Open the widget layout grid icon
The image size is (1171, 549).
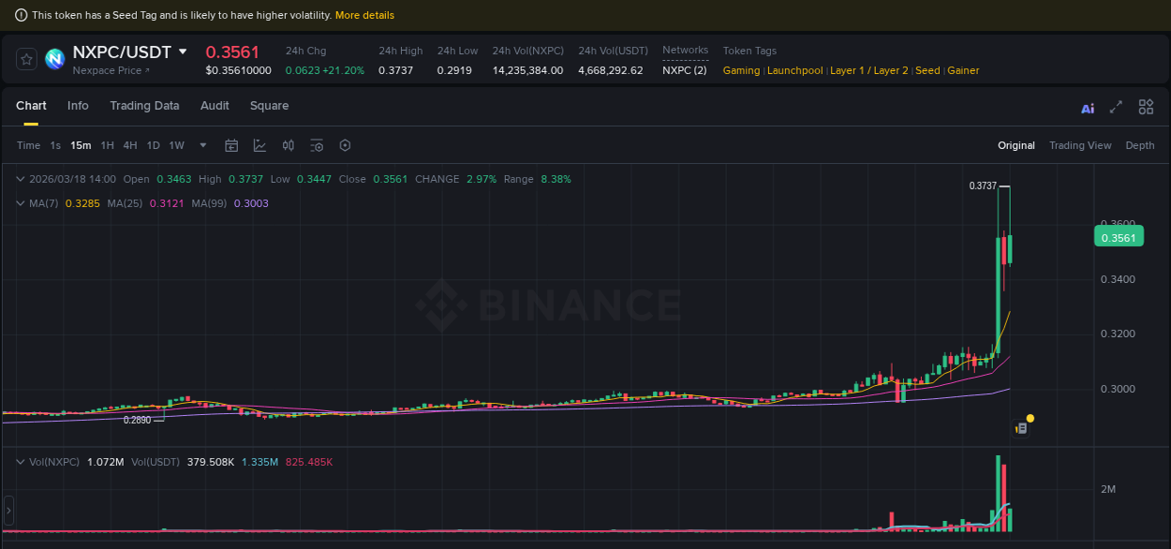point(1146,107)
